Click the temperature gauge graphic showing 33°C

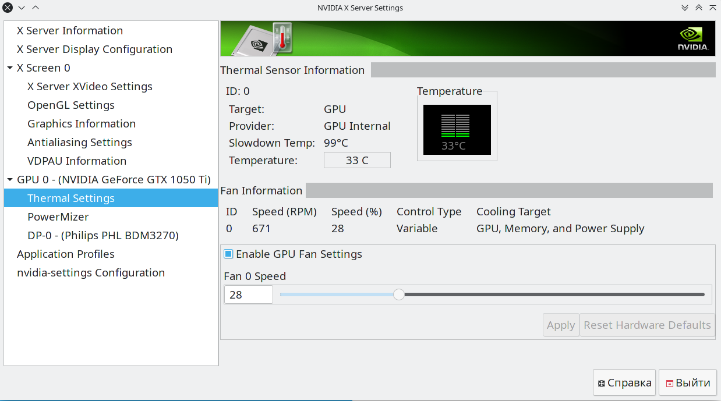tap(457, 130)
